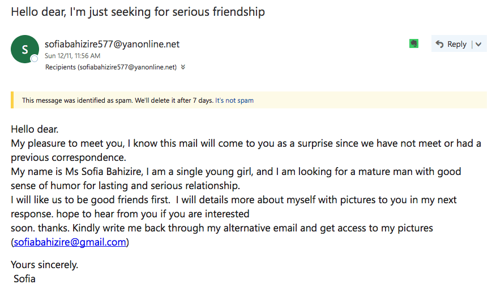Open the reply options dropdown arrow
This screenshot has width=492, height=293.
point(478,44)
